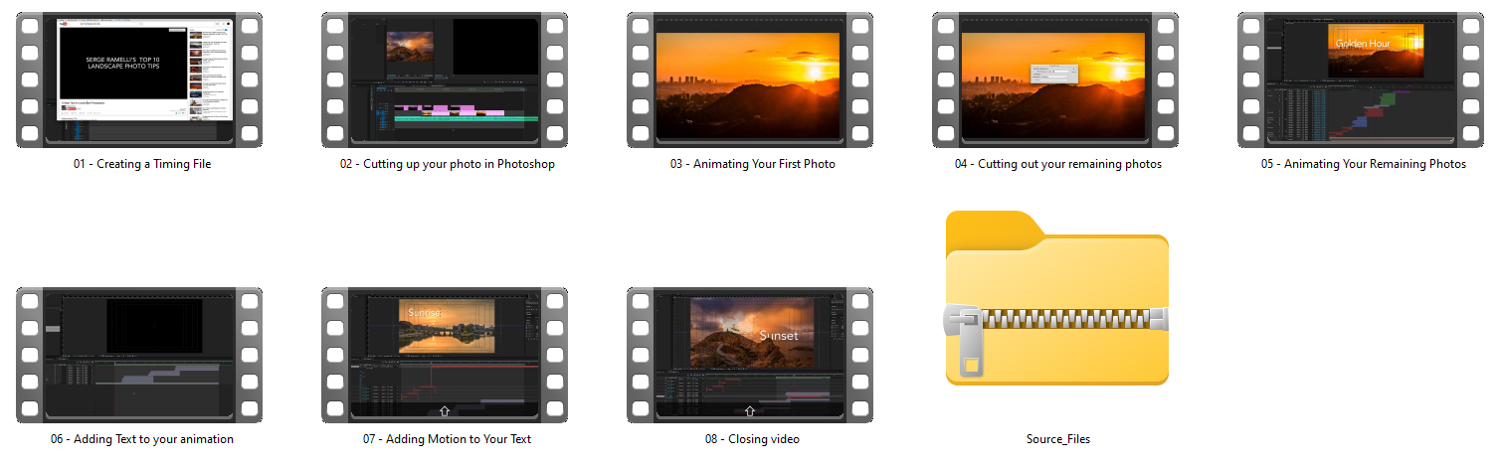Select the '06 - Adding Text to your animation' thumbnail
The image size is (1497, 467).
pyautogui.click(x=139, y=355)
